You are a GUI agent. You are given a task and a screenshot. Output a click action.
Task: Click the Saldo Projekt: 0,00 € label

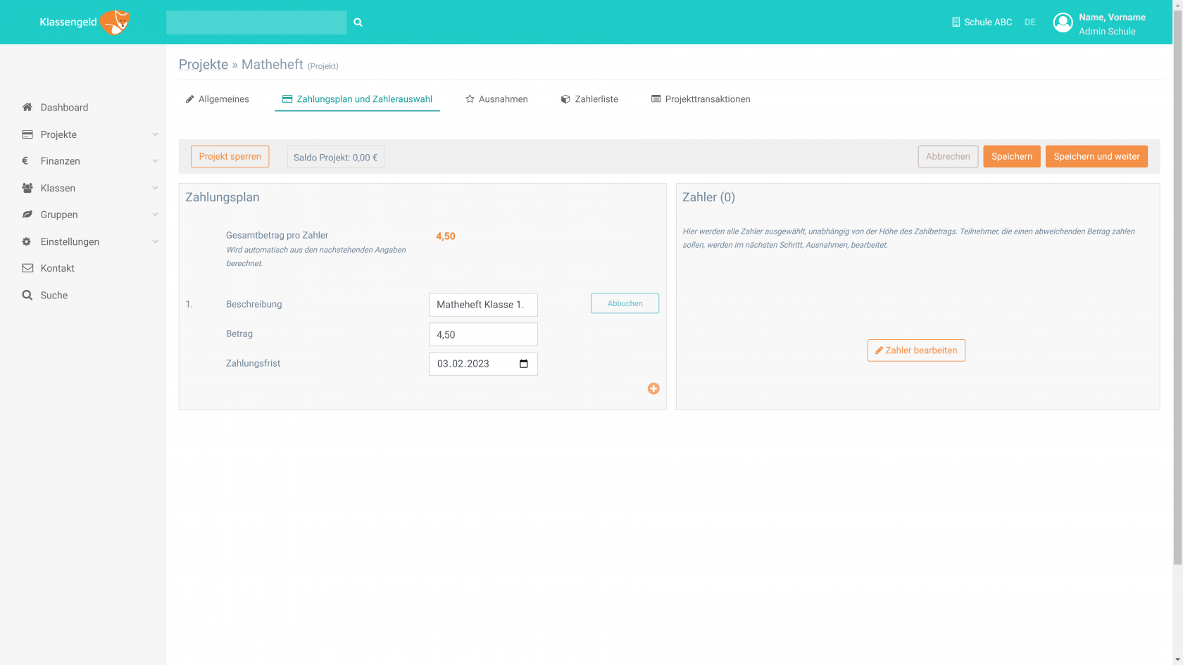pyautogui.click(x=335, y=157)
